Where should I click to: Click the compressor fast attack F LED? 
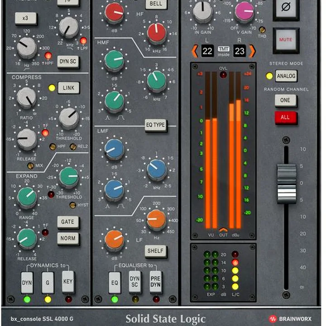45,132
